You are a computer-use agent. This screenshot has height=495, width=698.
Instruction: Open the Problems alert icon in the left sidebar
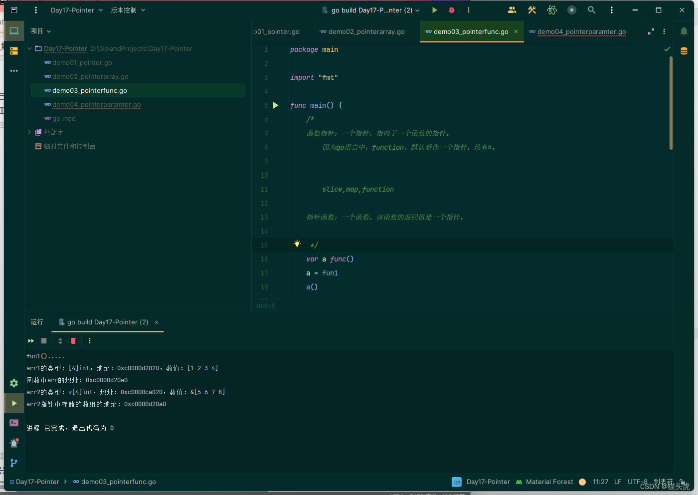coord(14,443)
